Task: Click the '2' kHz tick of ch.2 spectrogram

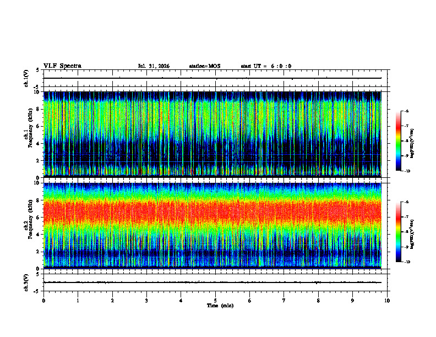Action: (x=39, y=252)
